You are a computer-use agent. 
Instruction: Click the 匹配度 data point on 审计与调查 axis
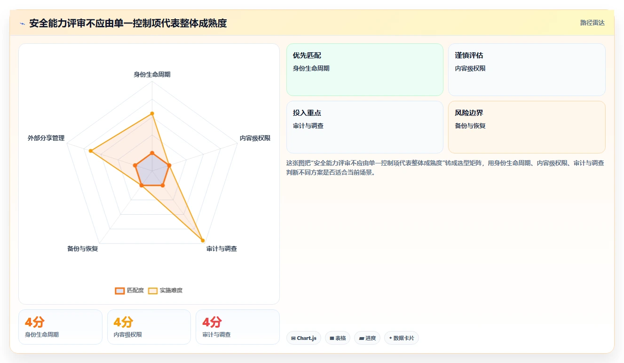coord(162,186)
